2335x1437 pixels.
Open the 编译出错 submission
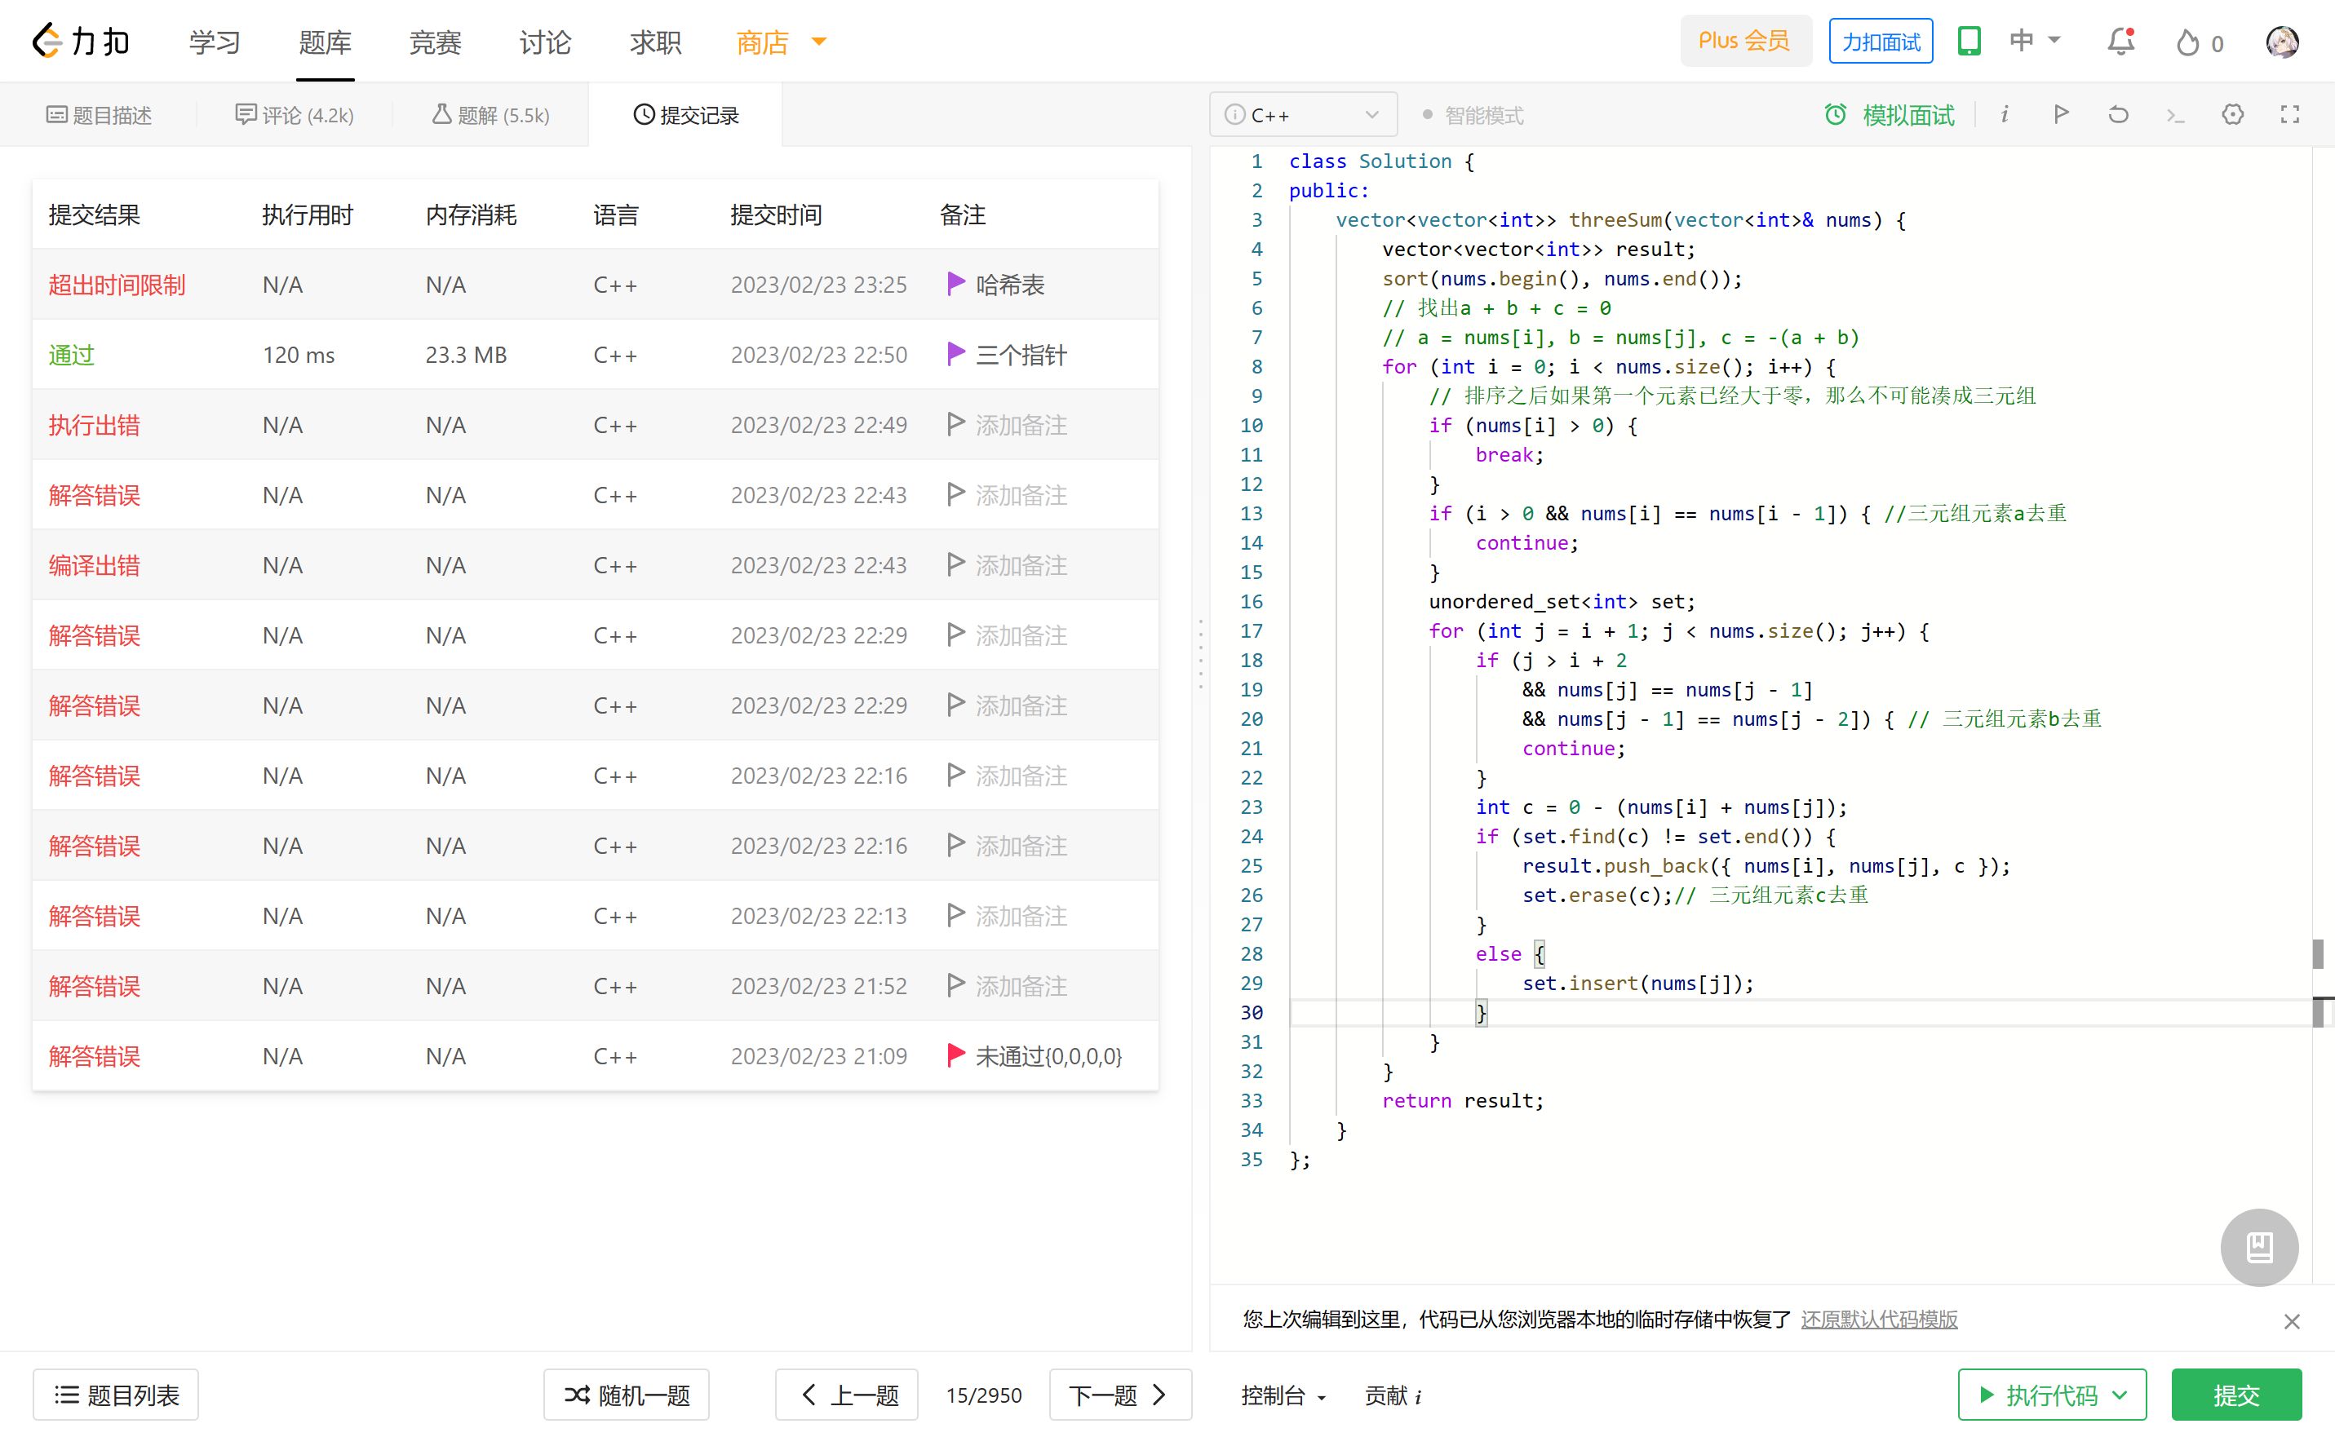click(x=94, y=565)
